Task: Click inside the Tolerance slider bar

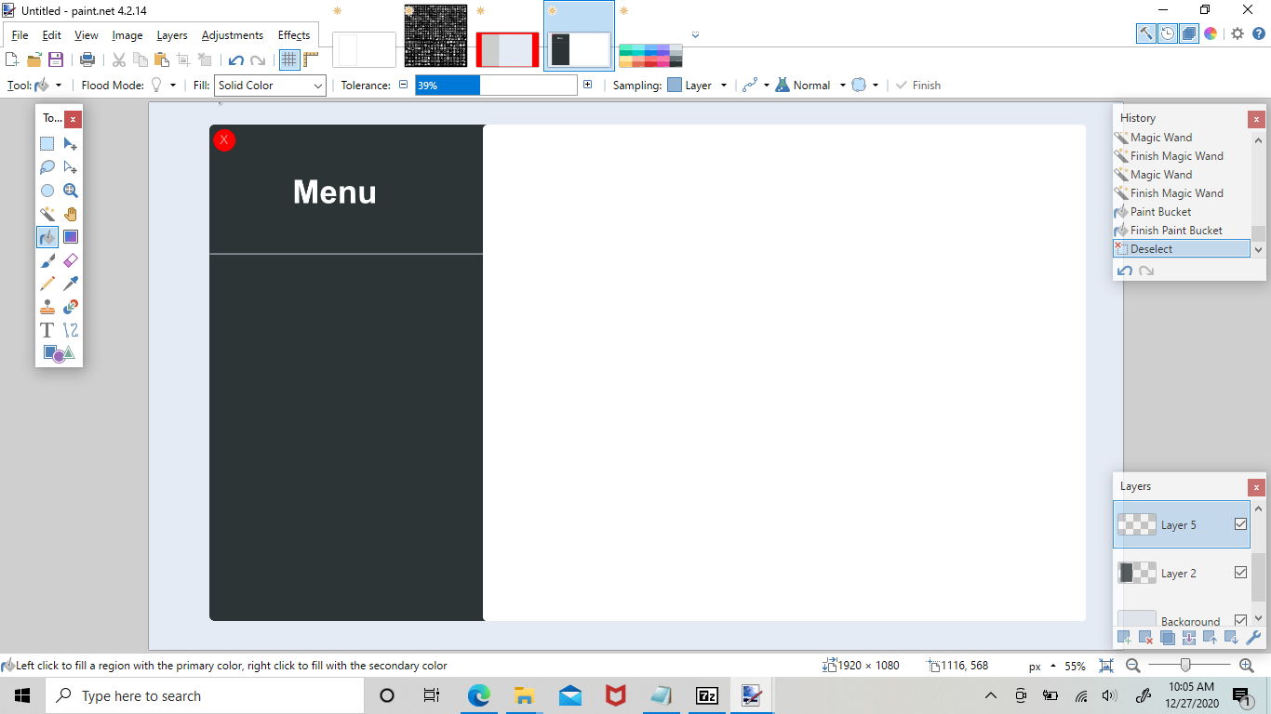Action: [x=496, y=86]
